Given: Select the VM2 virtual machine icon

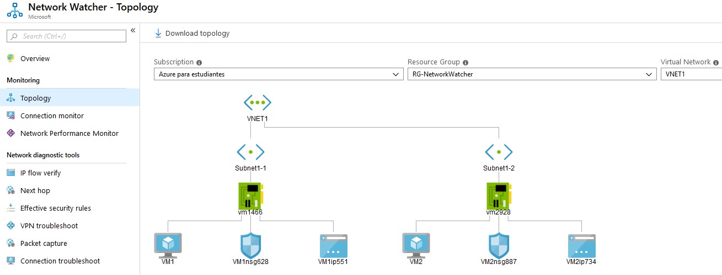Looking at the screenshot, I should pos(416,245).
